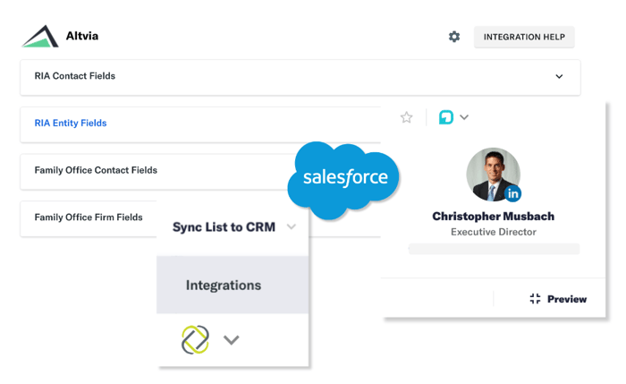Click the teal chat bubble icon

(446, 117)
